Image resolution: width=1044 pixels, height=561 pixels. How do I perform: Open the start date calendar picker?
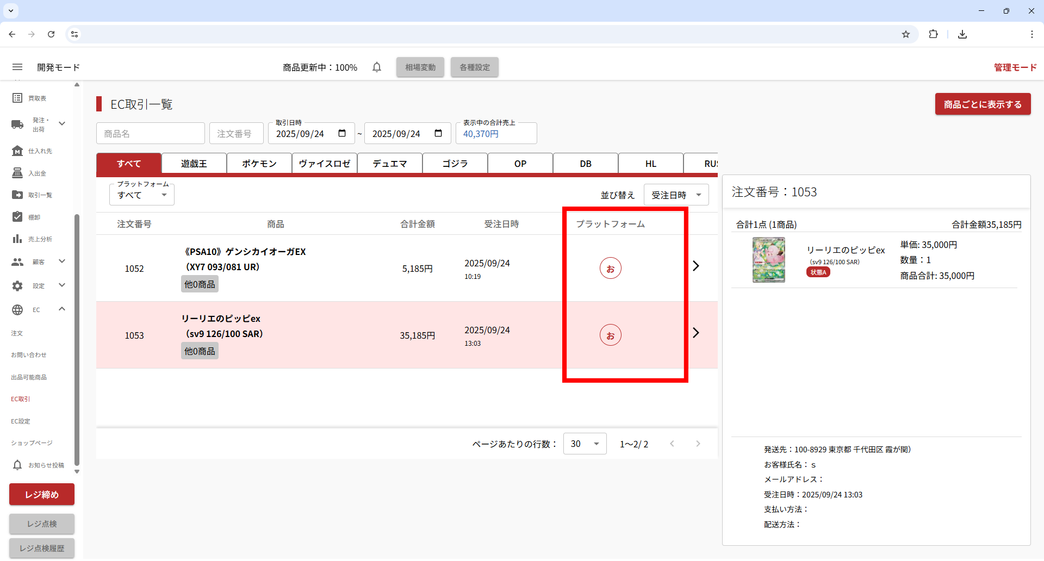click(342, 134)
